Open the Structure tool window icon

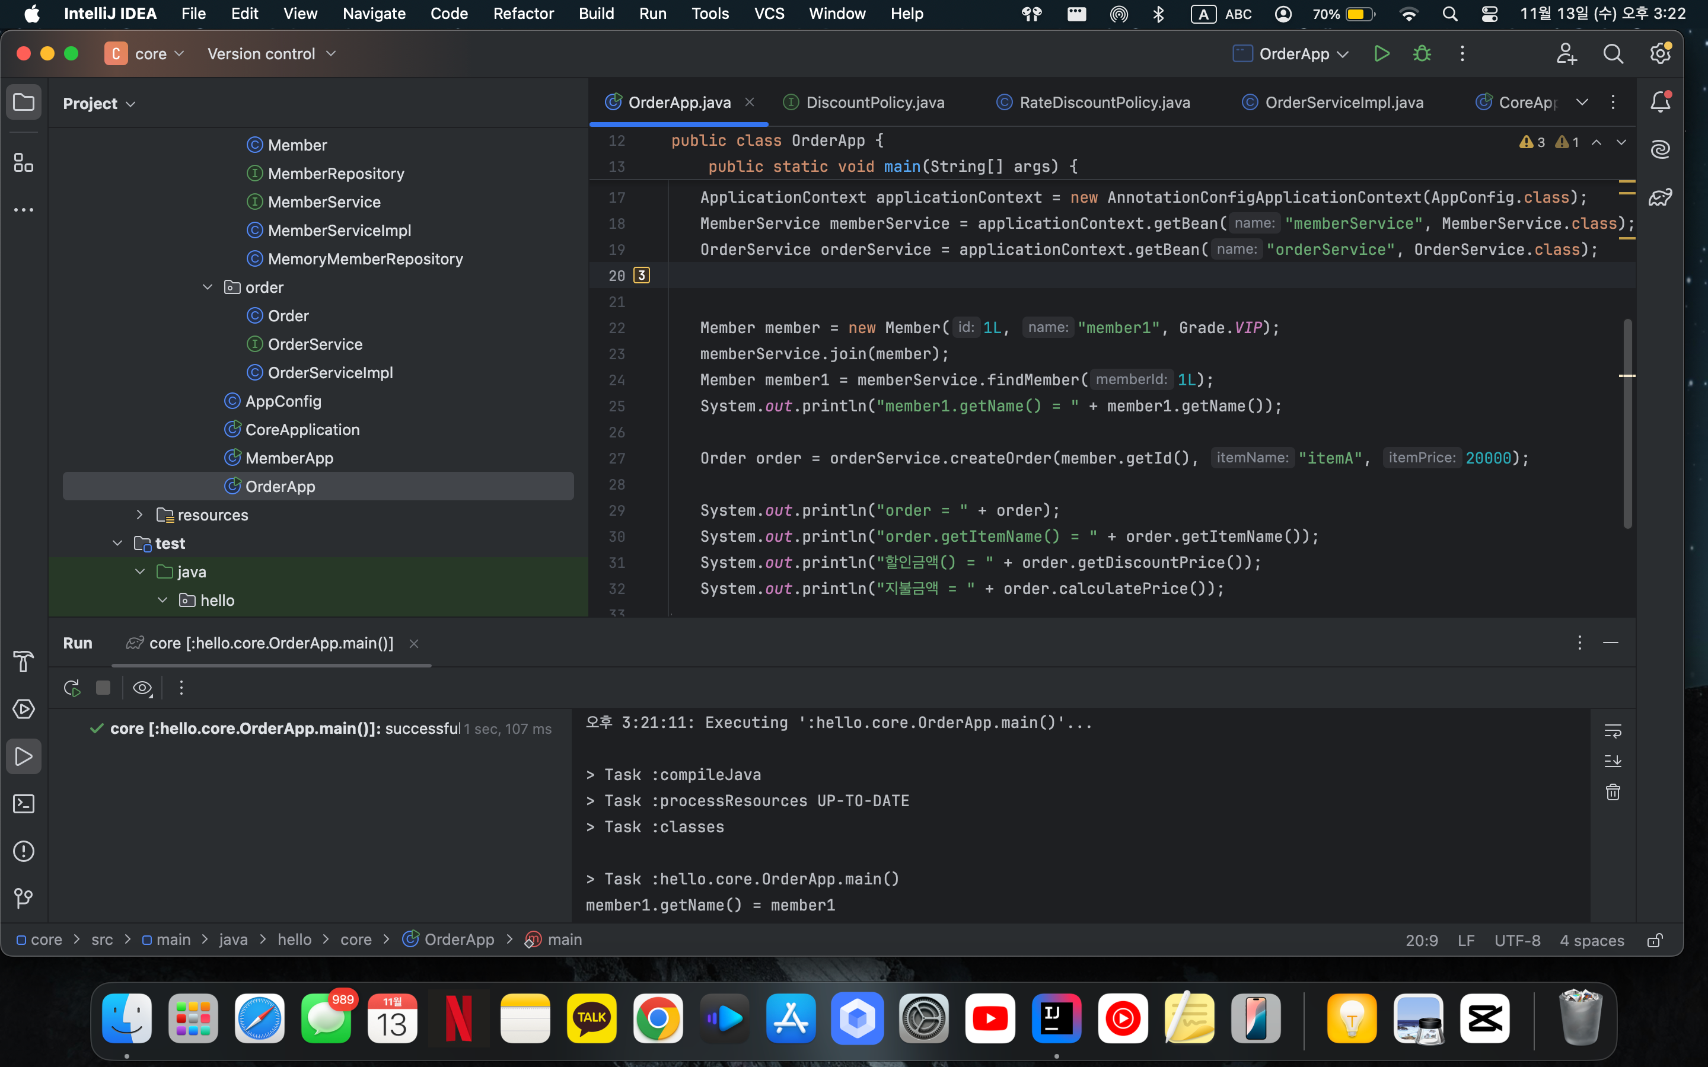23,163
